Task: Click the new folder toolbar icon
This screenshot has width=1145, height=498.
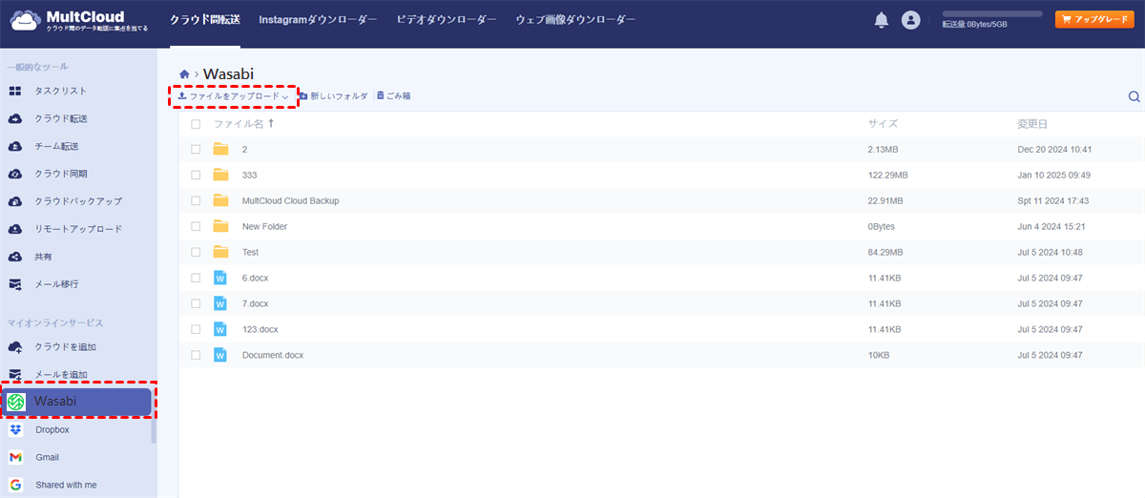Action: (303, 95)
